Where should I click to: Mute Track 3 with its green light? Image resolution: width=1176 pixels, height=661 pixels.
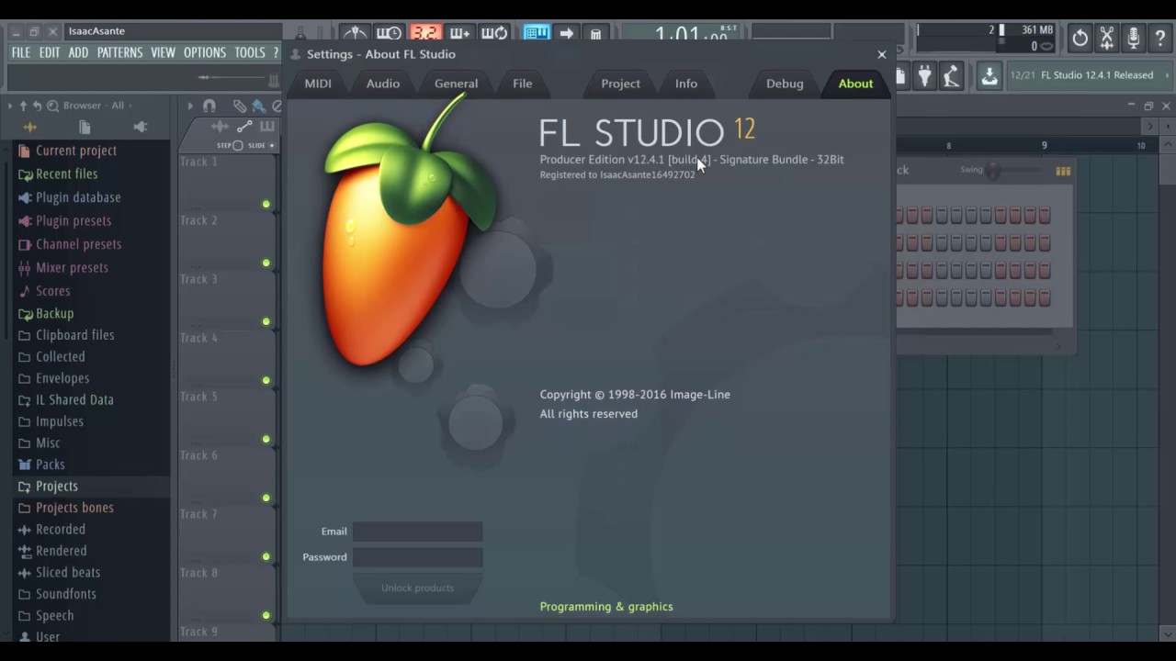[266, 321]
